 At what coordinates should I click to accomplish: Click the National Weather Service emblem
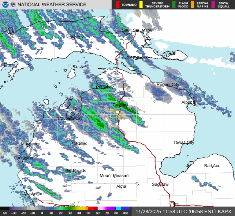[x=13, y=5]
